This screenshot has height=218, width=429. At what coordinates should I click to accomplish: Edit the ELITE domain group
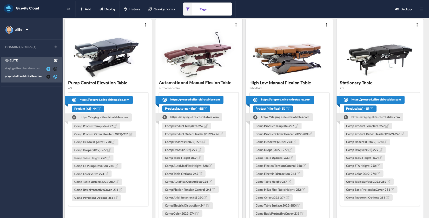point(56,60)
